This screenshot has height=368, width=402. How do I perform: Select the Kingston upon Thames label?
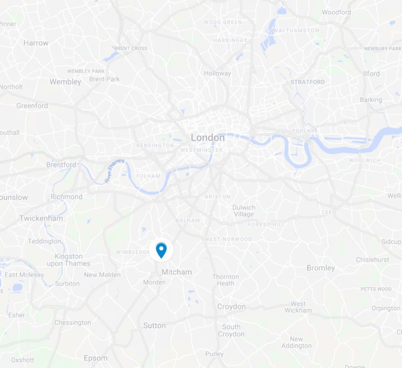(69, 260)
